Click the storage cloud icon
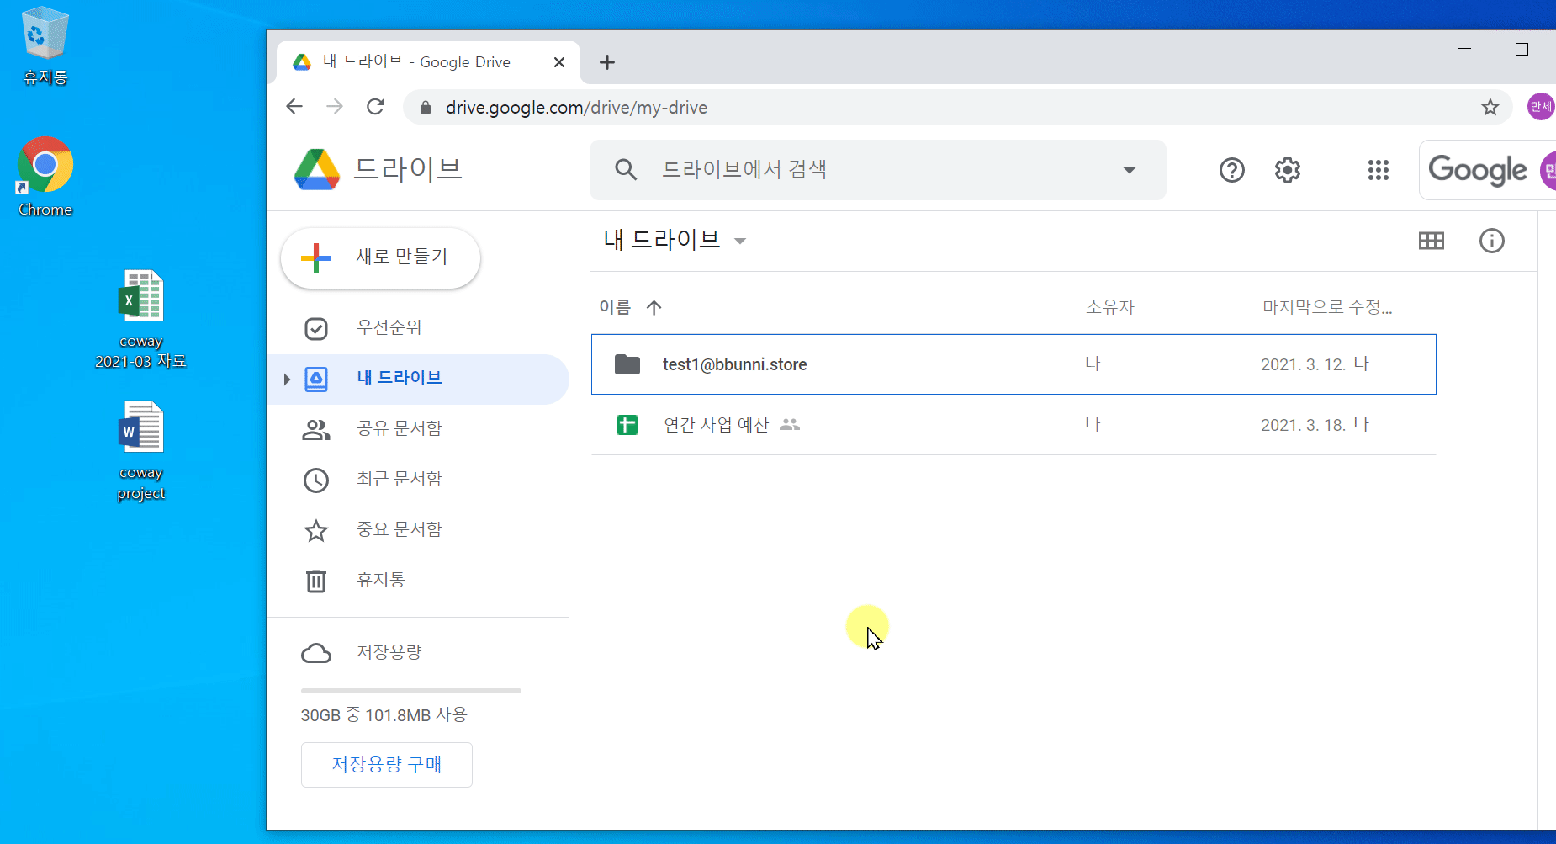This screenshot has width=1556, height=844. (x=316, y=653)
